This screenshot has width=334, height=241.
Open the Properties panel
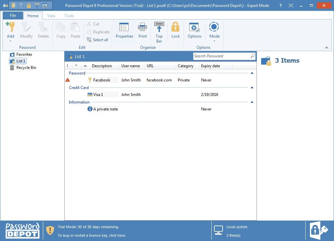coord(124,31)
